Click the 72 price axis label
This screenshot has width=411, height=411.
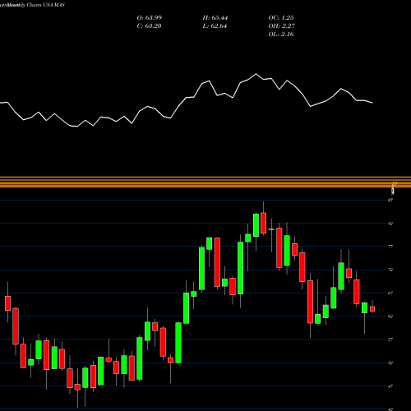point(390,270)
